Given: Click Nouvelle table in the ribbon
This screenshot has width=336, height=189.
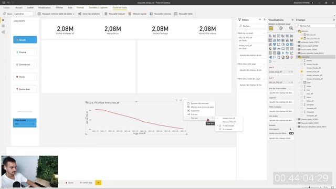Looking at the screenshot, I should 183,14.
